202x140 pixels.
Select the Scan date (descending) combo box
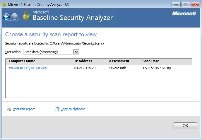click(51, 52)
